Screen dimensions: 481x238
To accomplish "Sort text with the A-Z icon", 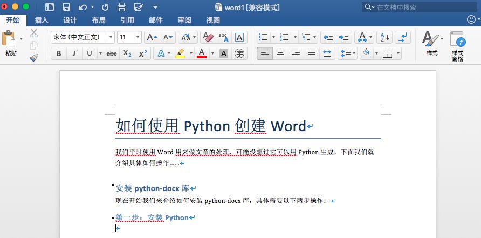I will tap(384, 37).
